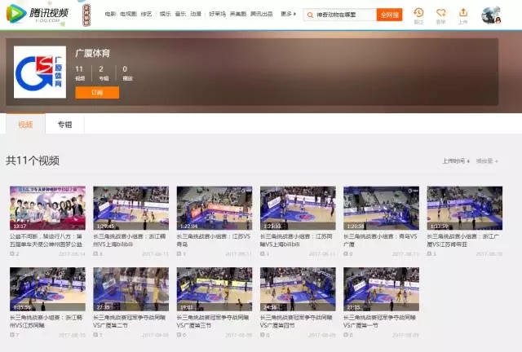Open 电视剧 in the top navigation
Screen dimensions: 522x352
(129, 15)
